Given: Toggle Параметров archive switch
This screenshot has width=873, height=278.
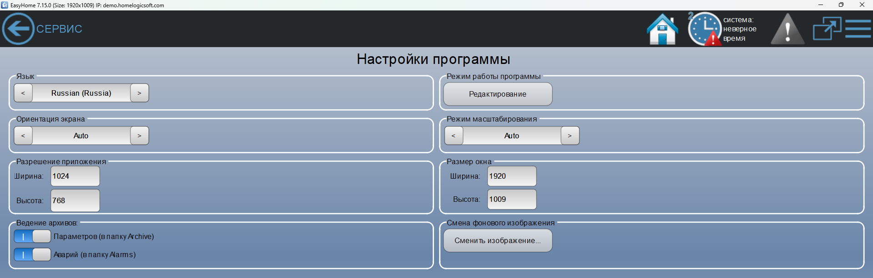Looking at the screenshot, I should (x=32, y=236).
